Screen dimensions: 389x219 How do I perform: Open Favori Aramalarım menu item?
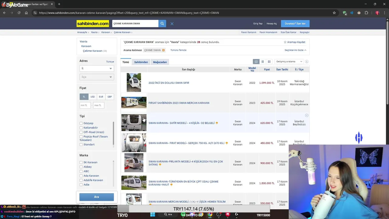(268, 32)
